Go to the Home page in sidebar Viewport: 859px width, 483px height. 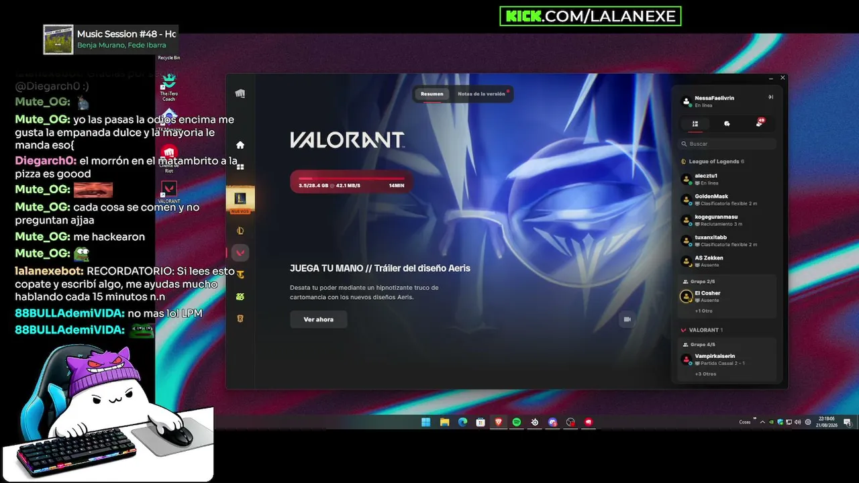240,145
